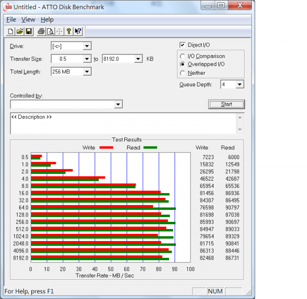Click the Write value 15832
Viewport: 307px width, 299px height.
tap(207, 164)
